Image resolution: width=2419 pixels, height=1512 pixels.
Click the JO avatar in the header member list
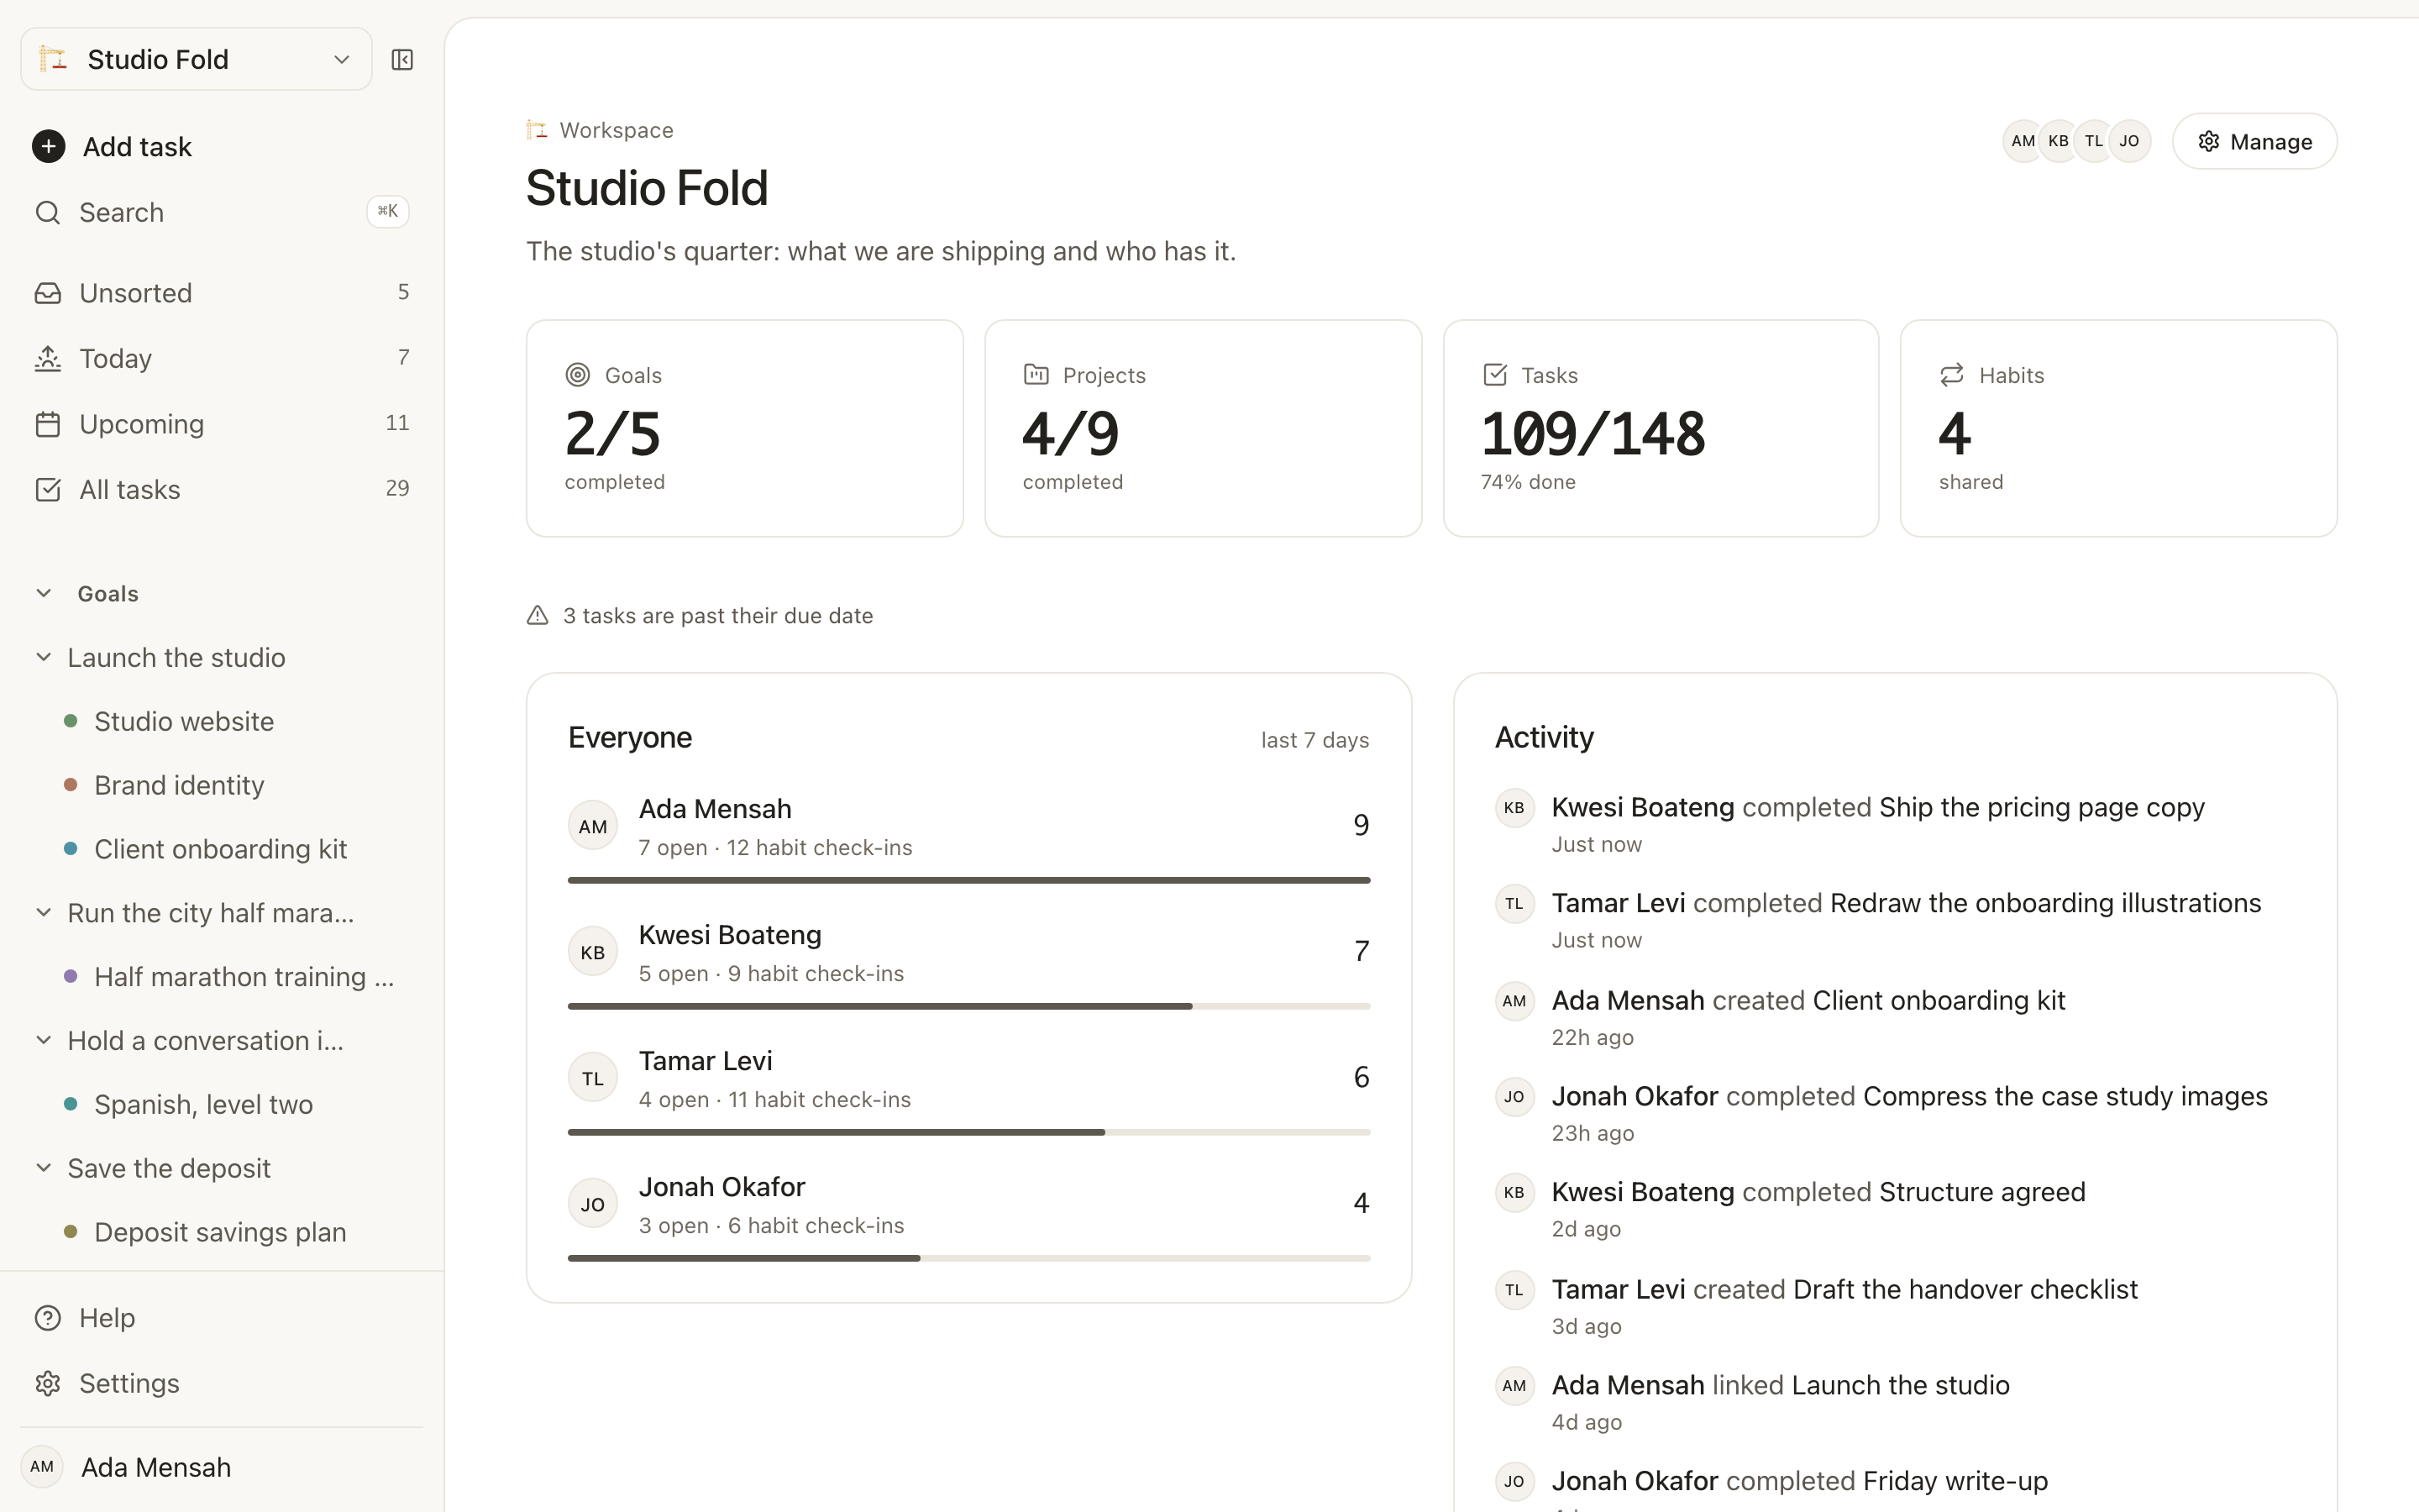pos(2129,141)
